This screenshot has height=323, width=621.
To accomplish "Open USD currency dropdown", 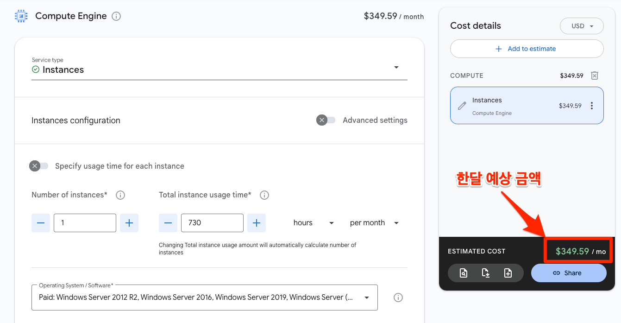I will point(582,26).
